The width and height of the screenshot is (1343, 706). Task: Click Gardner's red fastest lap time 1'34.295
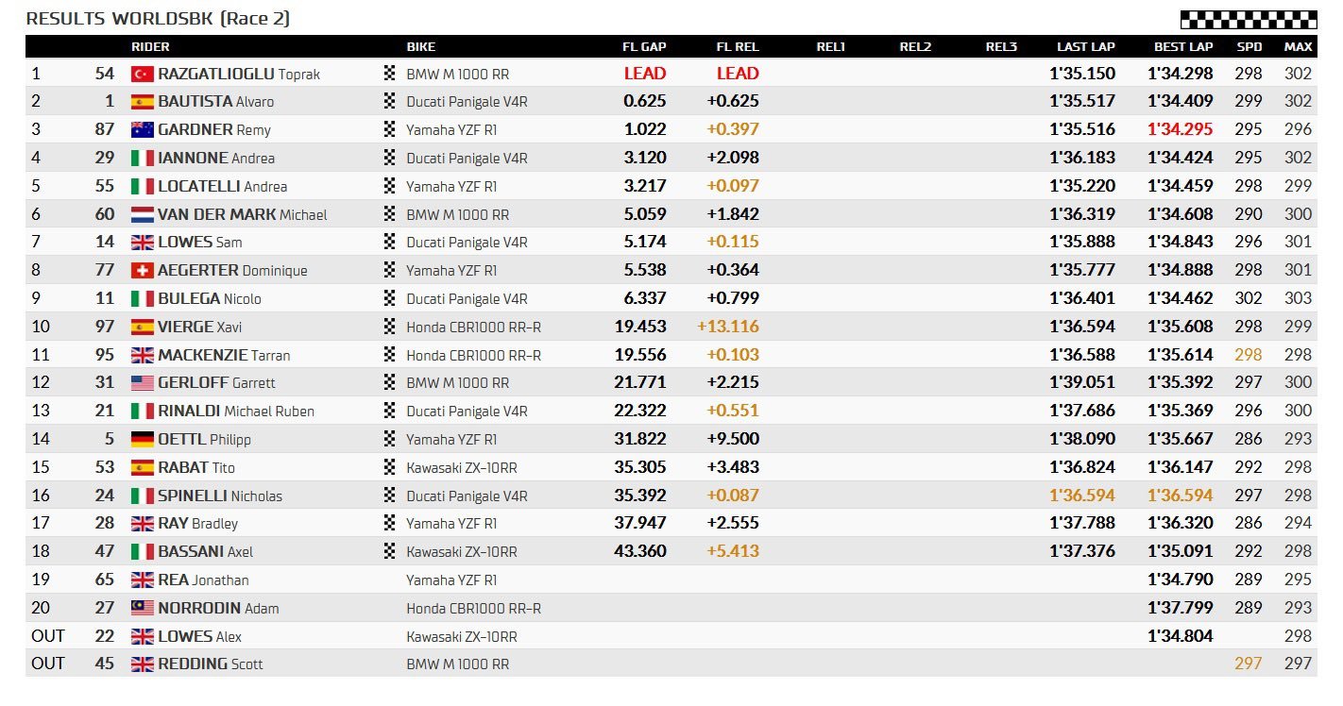click(x=1181, y=129)
